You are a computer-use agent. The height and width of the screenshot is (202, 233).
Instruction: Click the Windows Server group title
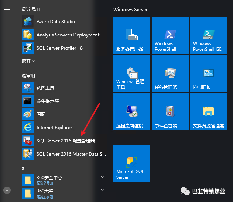[130, 10]
